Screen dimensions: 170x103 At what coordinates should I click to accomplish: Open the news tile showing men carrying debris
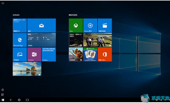point(98,40)
